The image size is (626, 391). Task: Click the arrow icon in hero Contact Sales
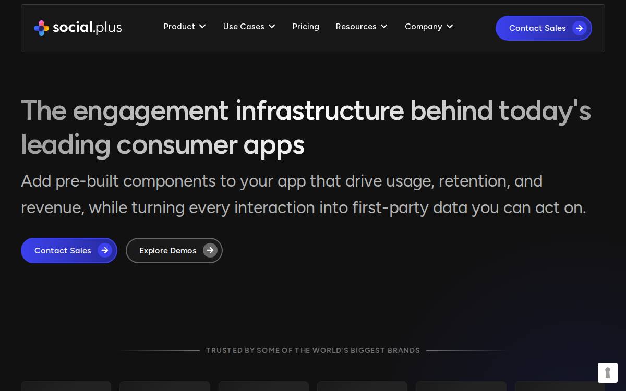pos(105,250)
